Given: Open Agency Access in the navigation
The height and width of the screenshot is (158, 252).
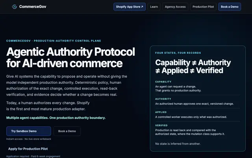Looking at the screenshot, I should pos(175,7).
